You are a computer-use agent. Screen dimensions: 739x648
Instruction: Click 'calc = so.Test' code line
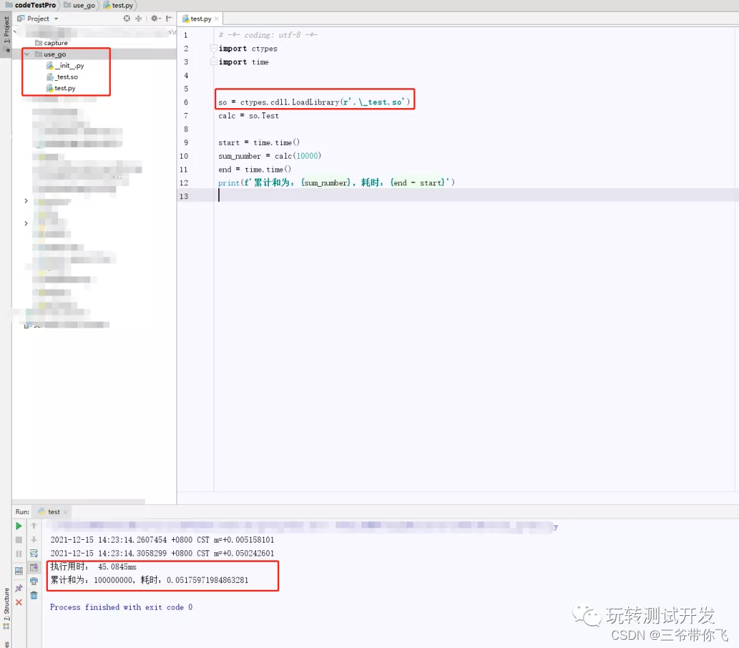[248, 116]
